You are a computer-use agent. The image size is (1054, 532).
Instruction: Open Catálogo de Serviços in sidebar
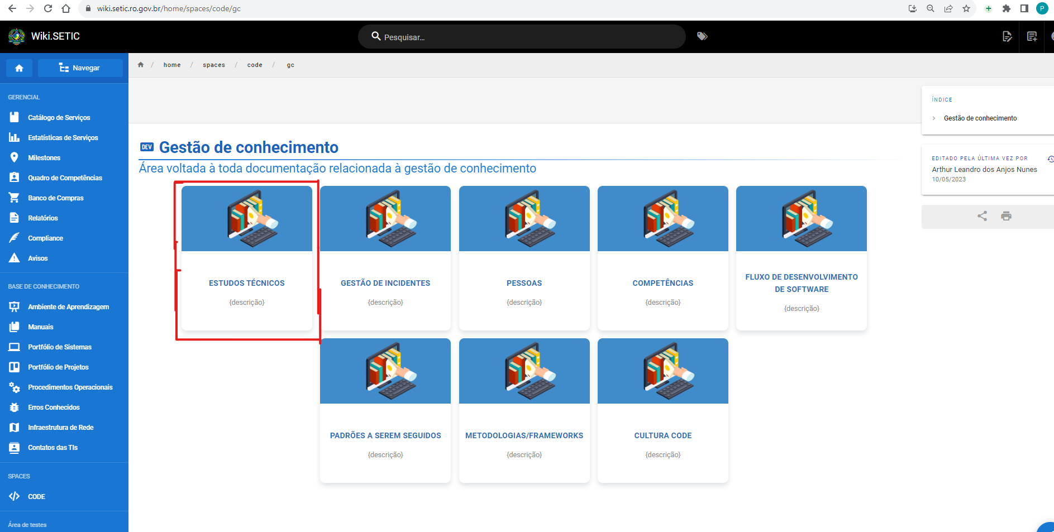[59, 118]
